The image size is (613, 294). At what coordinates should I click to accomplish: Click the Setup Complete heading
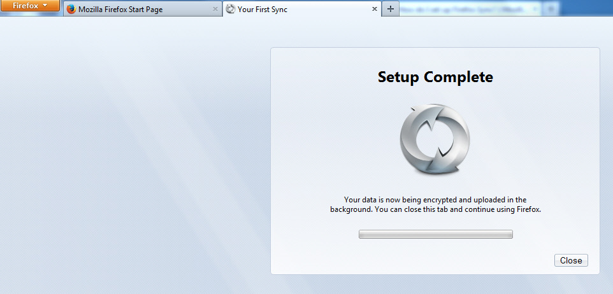(435, 77)
